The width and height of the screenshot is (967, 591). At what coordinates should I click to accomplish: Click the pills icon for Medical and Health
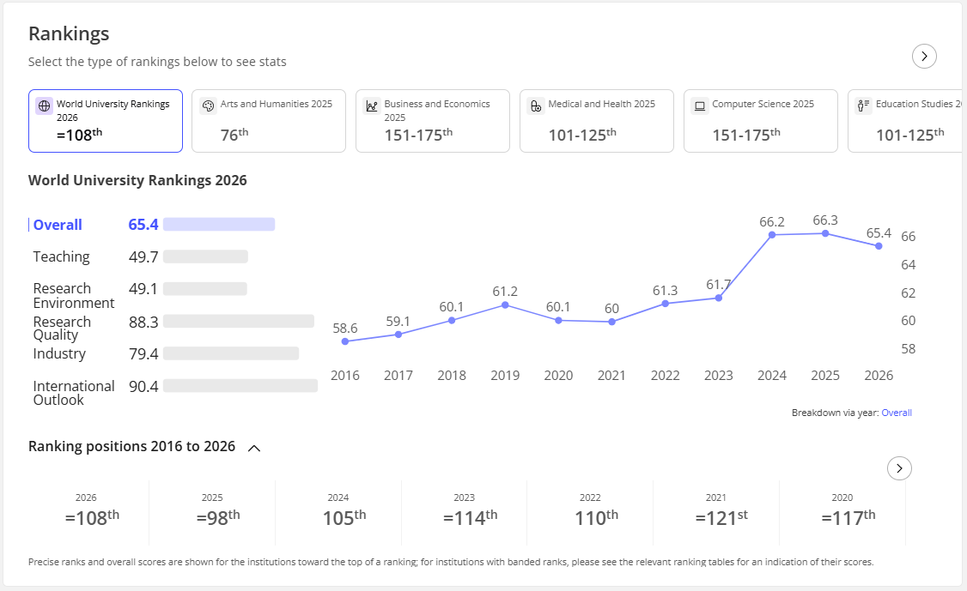[x=536, y=106]
